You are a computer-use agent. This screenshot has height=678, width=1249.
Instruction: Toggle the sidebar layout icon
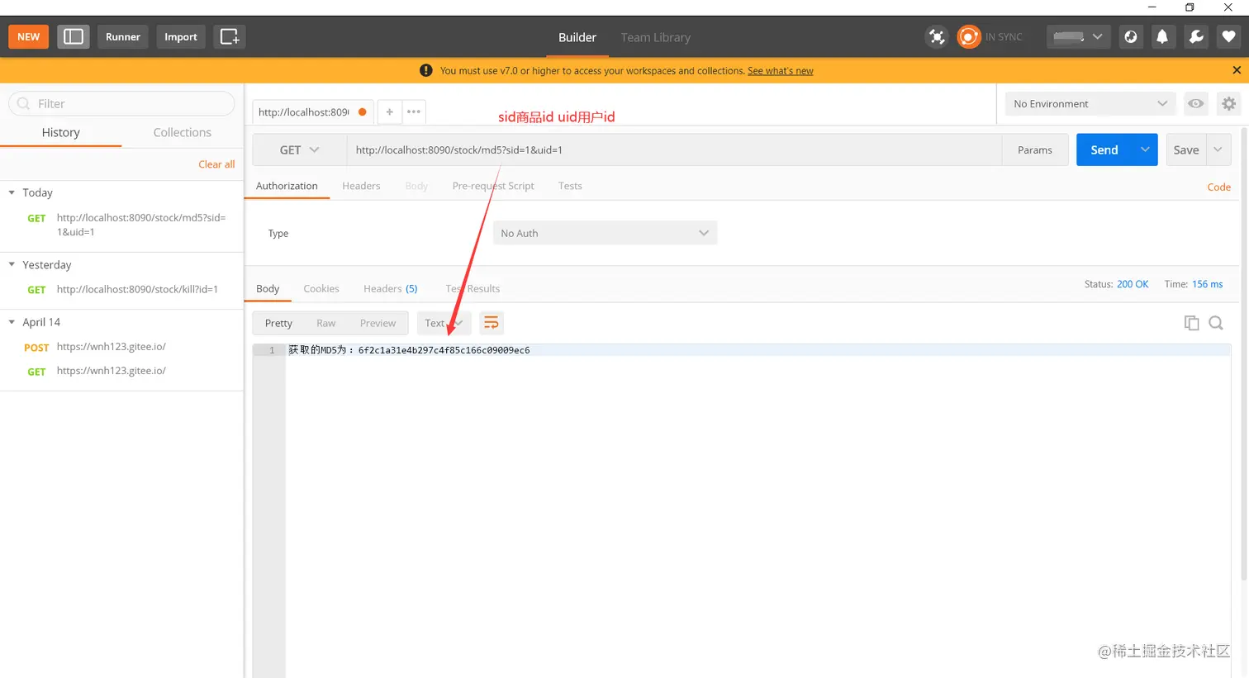pyautogui.click(x=74, y=36)
